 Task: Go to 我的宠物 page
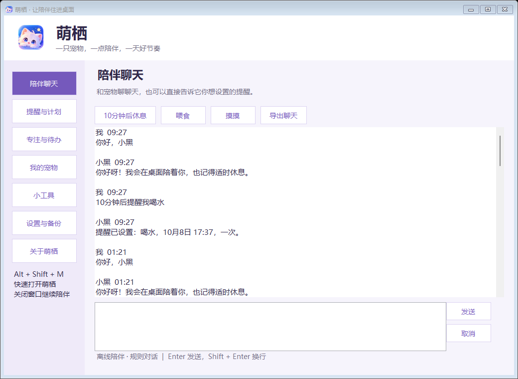point(44,168)
